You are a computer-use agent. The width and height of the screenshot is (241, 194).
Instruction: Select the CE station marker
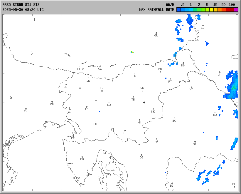click(142, 91)
